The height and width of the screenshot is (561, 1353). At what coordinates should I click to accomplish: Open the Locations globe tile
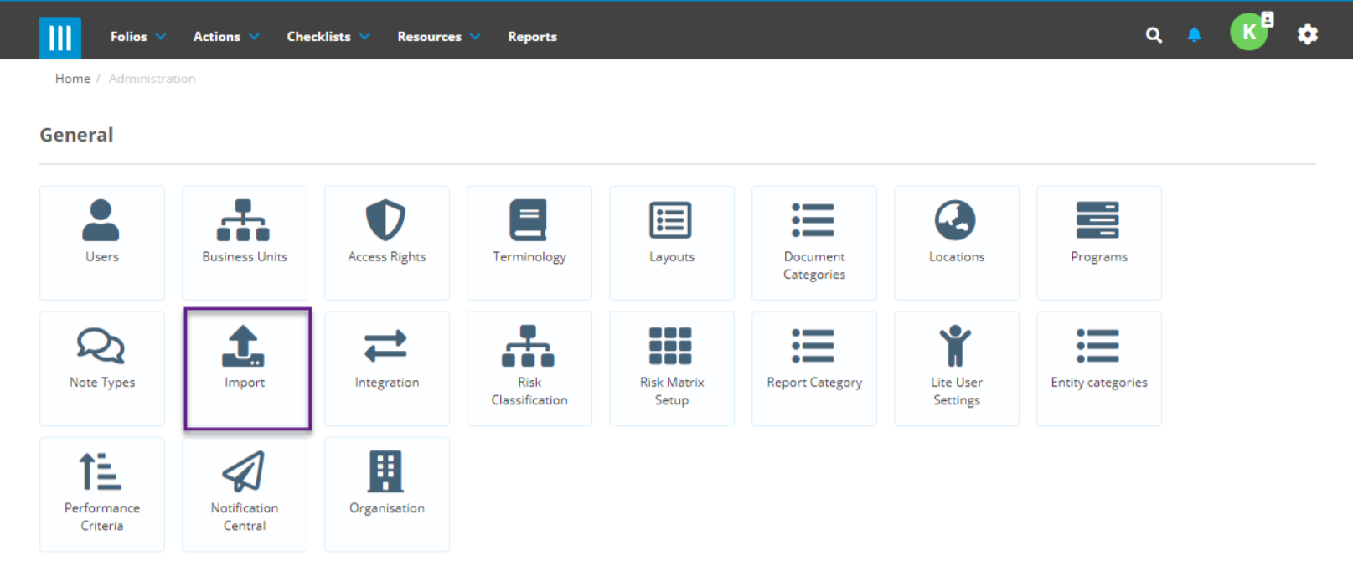957,243
